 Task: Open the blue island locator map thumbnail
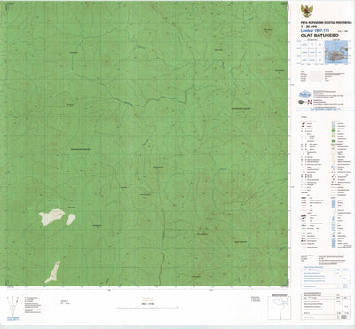pos(336,52)
